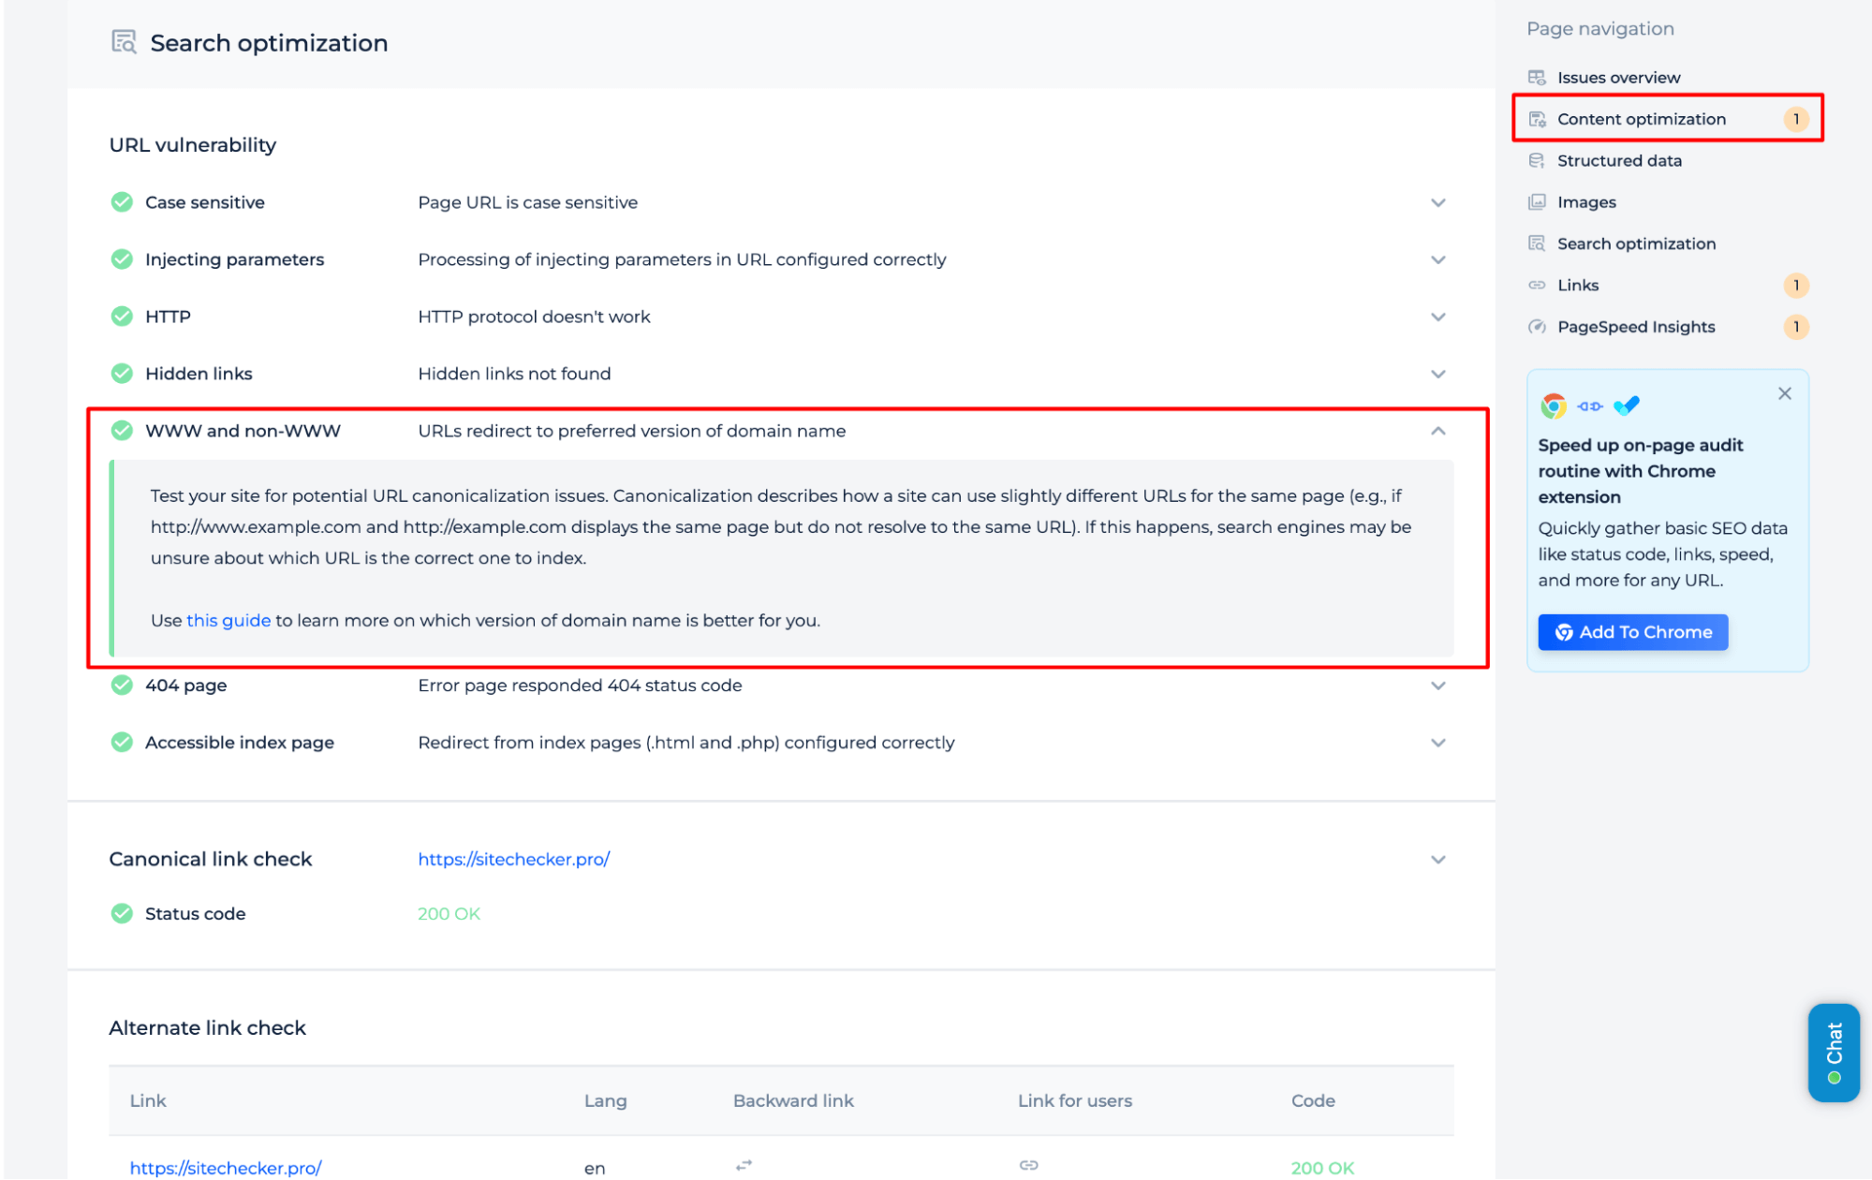This screenshot has height=1180, width=1872.
Task: Click the Issues overview navigation icon
Action: [1534, 78]
